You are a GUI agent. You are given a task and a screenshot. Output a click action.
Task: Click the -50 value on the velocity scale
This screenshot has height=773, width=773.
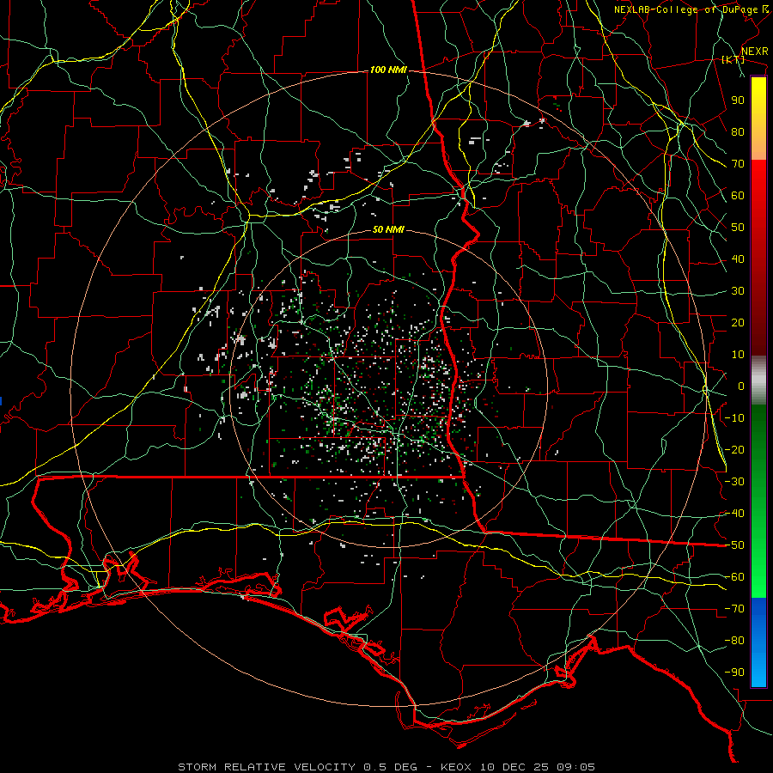click(x=734, y=545)
